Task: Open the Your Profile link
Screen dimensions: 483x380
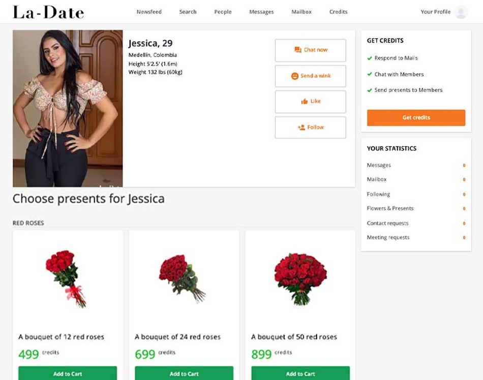Action: [436, 12]
